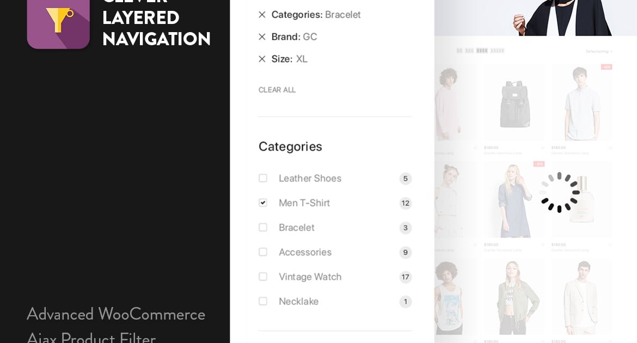Switch to three-column grid view

[469, 51]
